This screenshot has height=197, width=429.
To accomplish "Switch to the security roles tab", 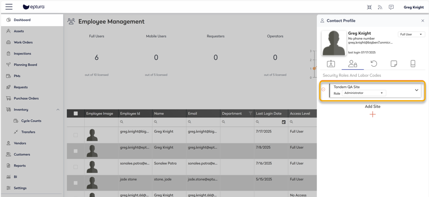I will [x=352, y=64].
